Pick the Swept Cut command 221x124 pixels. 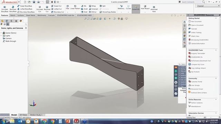pyautogui.click(x=56, y=6)
